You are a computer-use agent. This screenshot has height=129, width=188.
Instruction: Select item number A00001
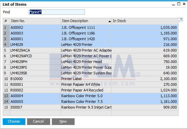tap(17, 39)
